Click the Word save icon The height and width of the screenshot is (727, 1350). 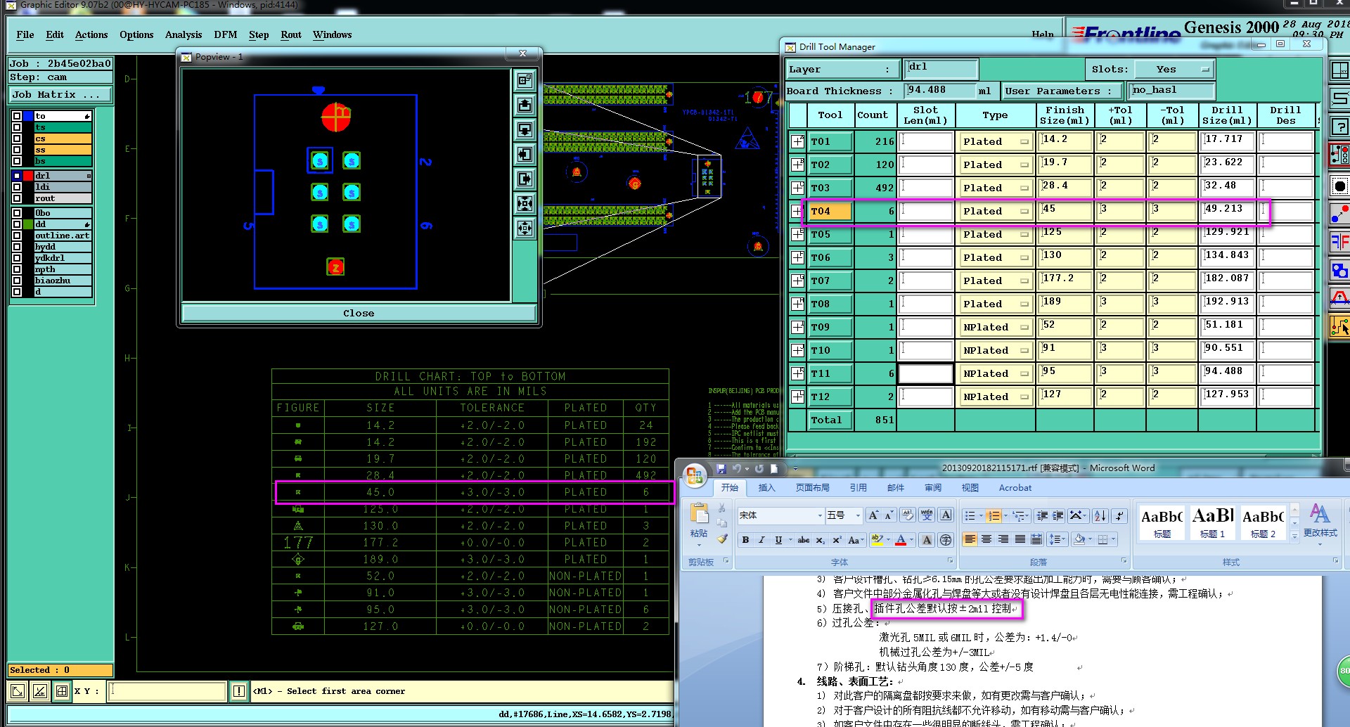point(721,468)
